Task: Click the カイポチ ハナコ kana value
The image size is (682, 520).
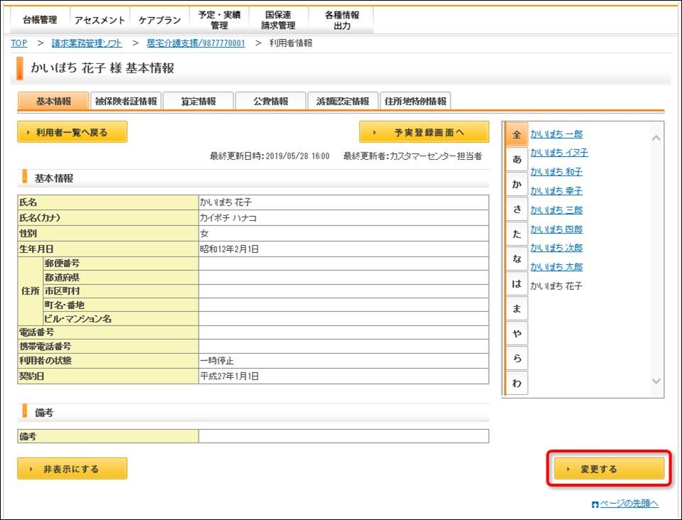Action: (x=228, y=218)
